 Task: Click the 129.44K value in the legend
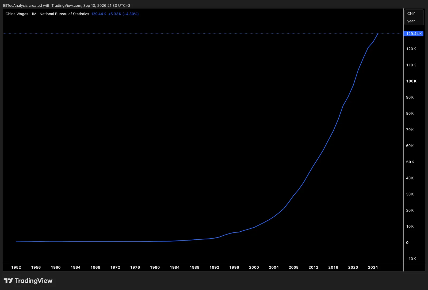click(x=99, y=14)
